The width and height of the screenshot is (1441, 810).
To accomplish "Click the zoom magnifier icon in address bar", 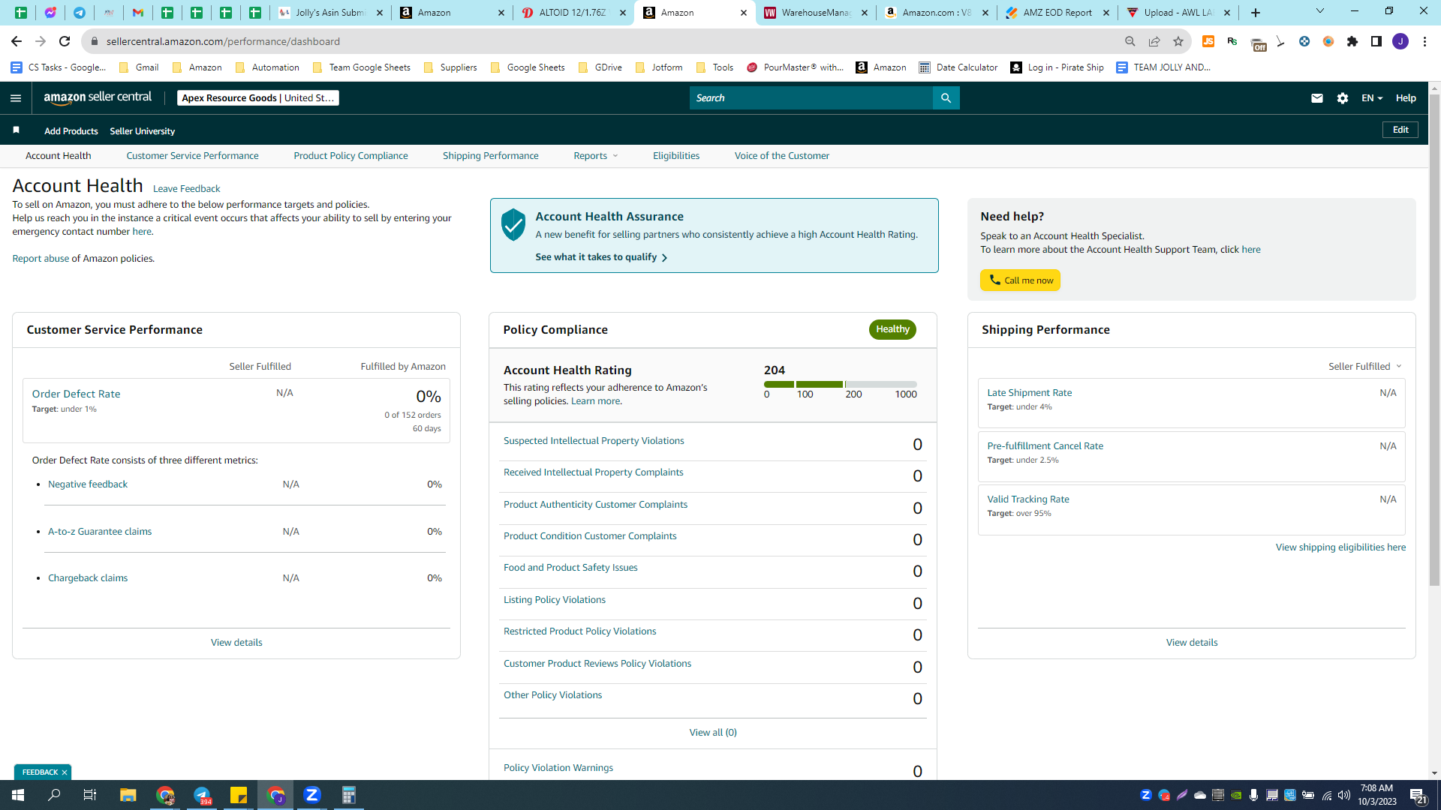I will point(1130,41).
